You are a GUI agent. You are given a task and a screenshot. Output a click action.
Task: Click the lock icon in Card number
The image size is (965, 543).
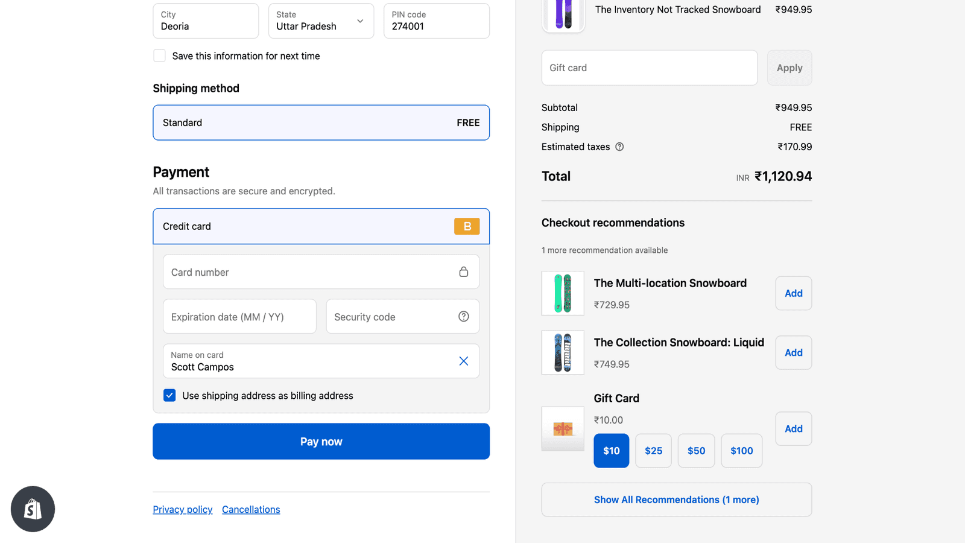coord(463,272)
